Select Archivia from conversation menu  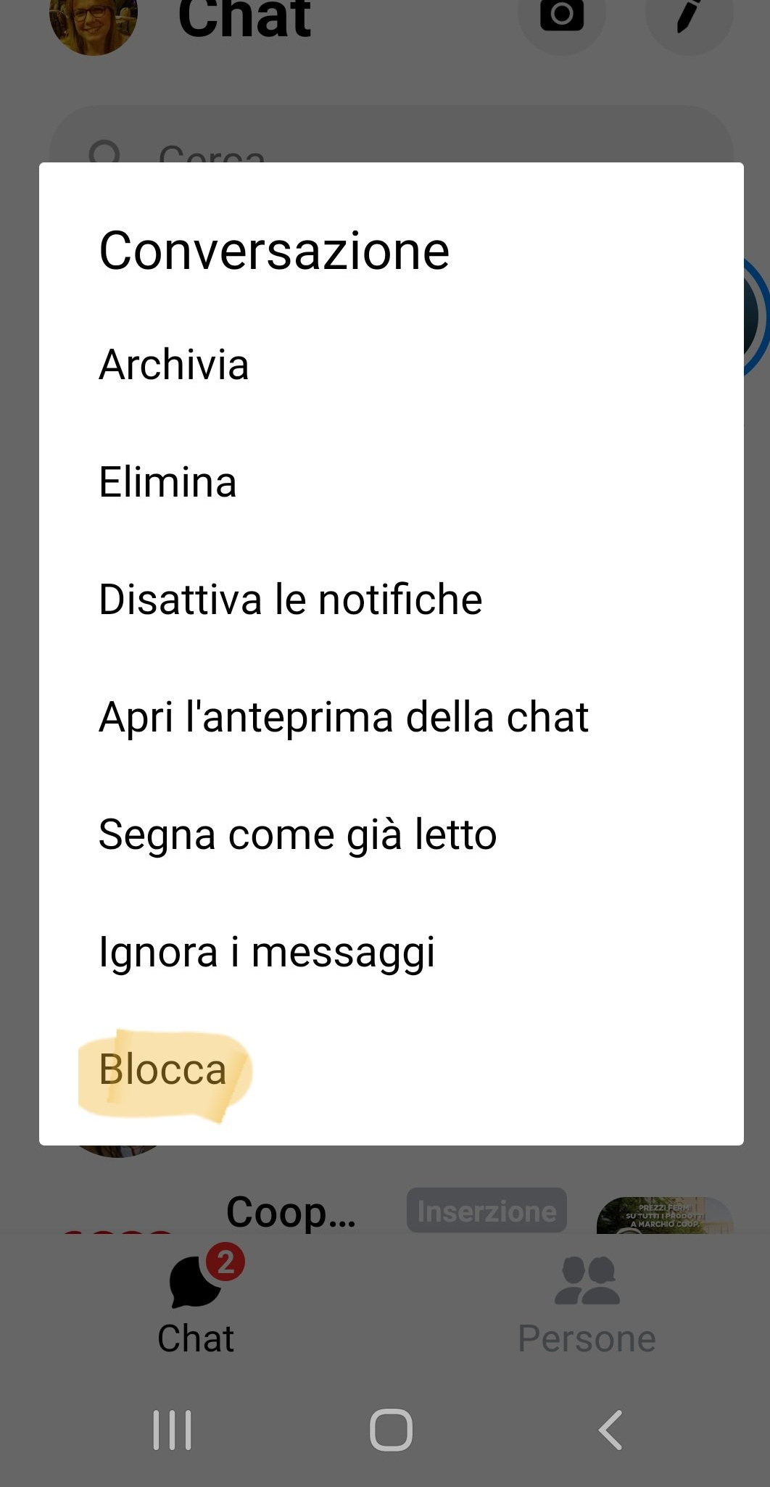[x=174, y=364]
